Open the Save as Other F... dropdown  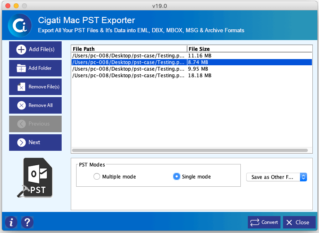(276, 177)
